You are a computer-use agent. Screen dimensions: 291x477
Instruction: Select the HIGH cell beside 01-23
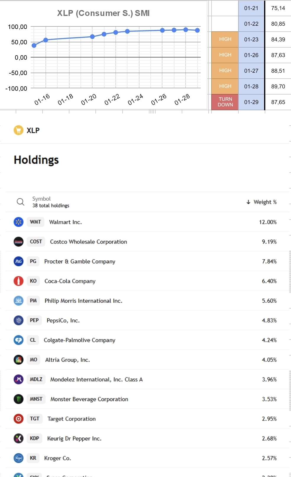225,39
